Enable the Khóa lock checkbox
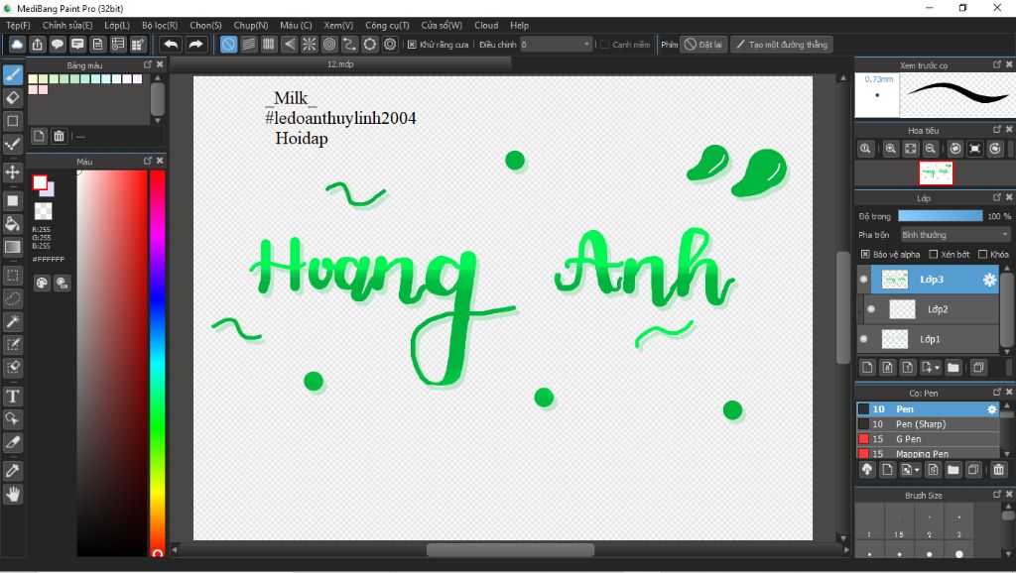This screenshot has height=573, width=1016. pyautogui.click(x=983, y=255)
